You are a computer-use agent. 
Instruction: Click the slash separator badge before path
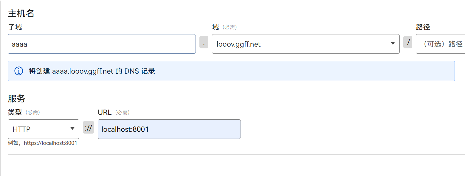pyautogui.click(x=408, y=42)
